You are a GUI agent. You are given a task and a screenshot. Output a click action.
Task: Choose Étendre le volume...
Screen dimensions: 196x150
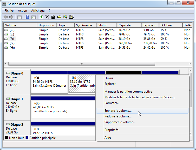point(142,111)
